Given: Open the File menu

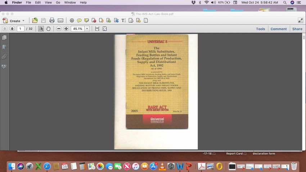Looking at the screenshot, I should [28, 3].
